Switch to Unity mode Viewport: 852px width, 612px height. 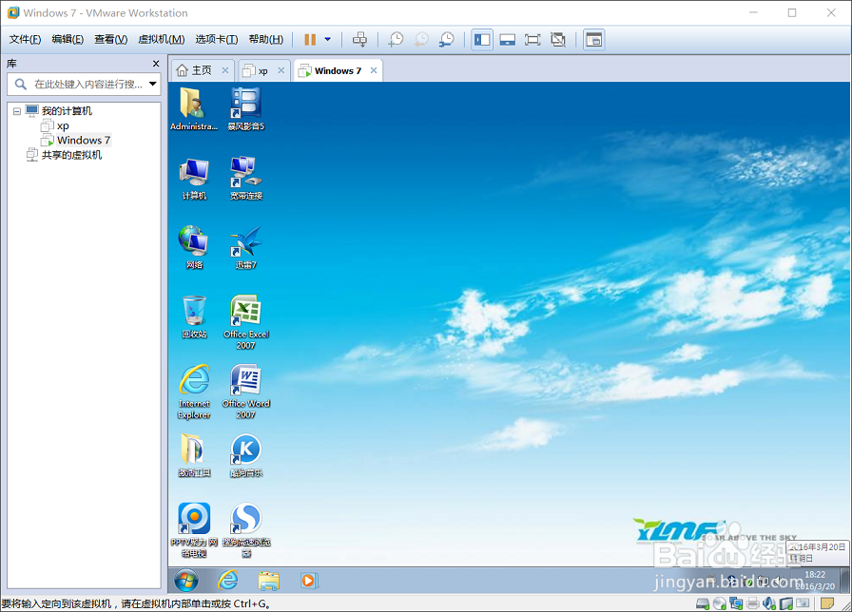(558, 40)
